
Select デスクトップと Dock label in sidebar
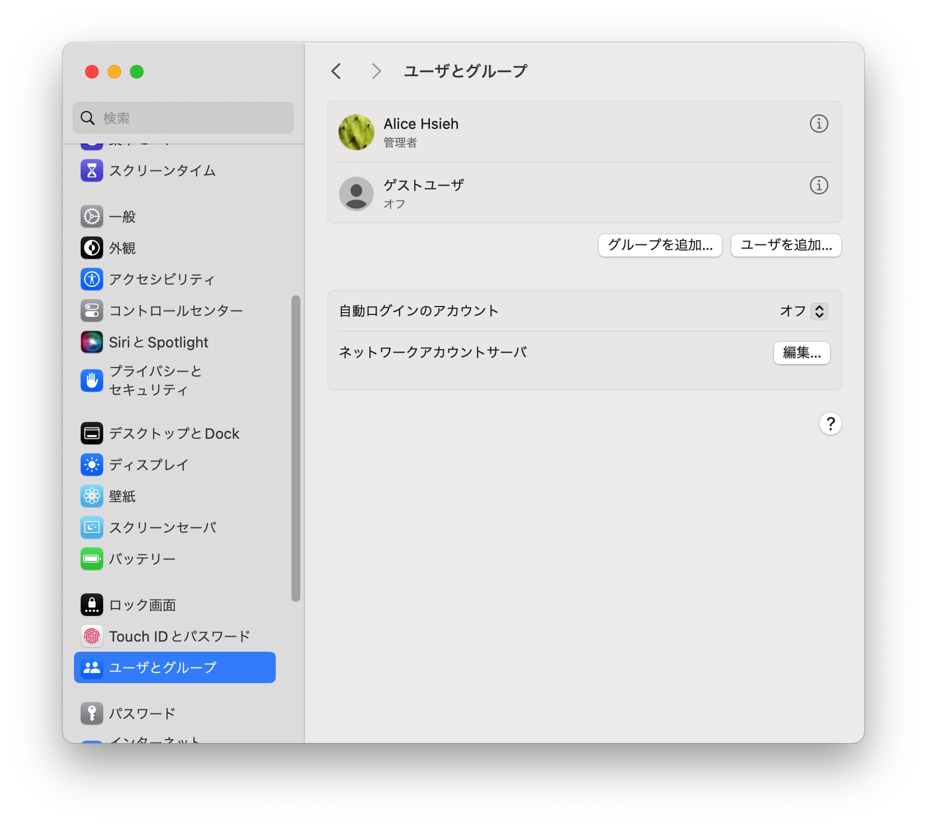(174, 433)
